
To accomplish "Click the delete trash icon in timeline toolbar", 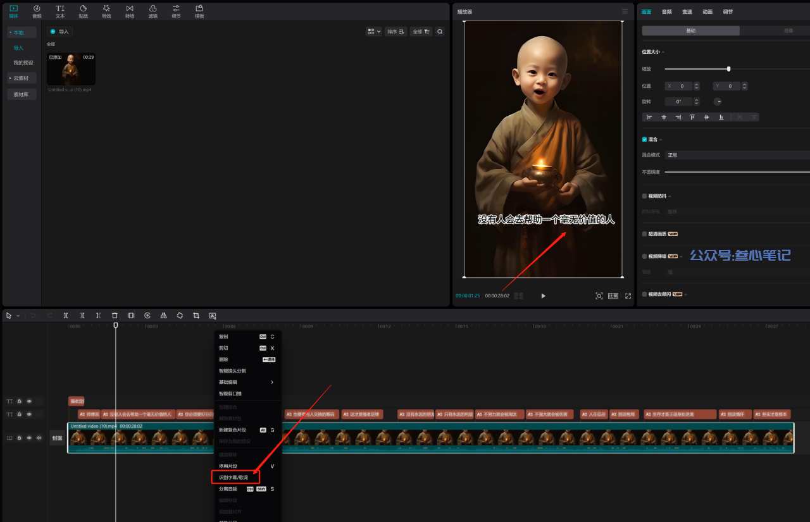I will pos(115,315).
